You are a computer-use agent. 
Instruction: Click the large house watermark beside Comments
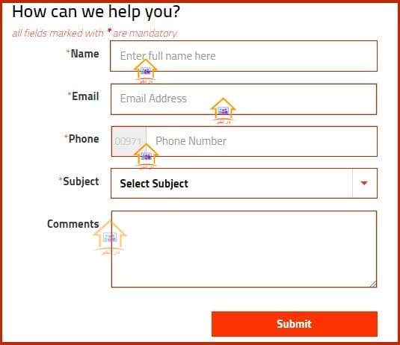(110, 237)
